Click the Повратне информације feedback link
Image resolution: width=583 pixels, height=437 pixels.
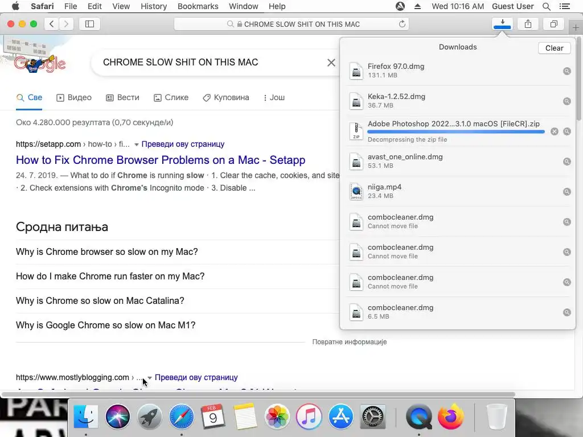click(350, 342)
